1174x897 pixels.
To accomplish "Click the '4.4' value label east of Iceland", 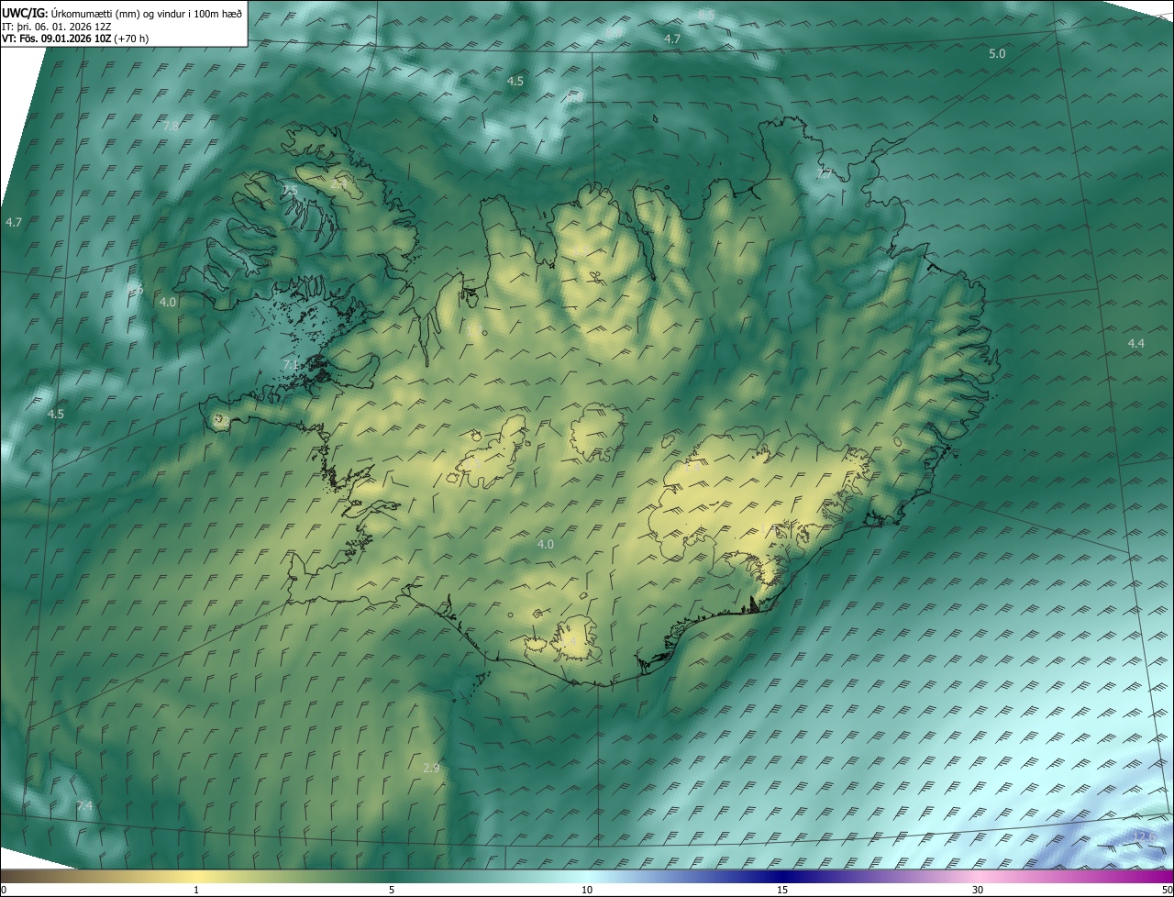I will tap(1136, 343).
